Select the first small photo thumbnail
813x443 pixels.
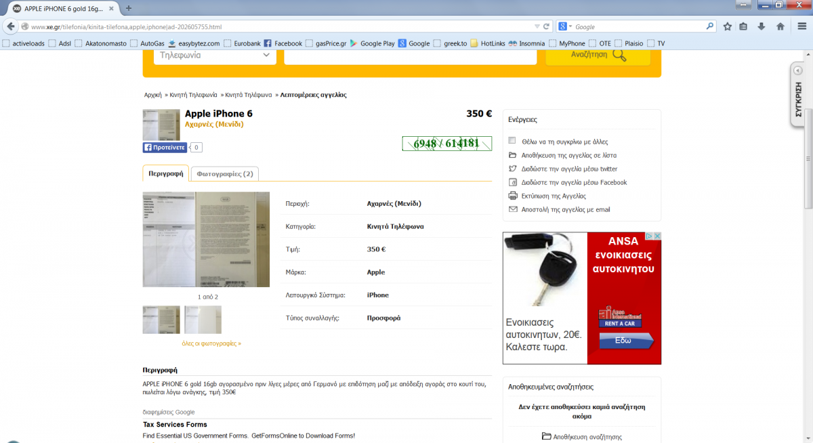[161, 320]
